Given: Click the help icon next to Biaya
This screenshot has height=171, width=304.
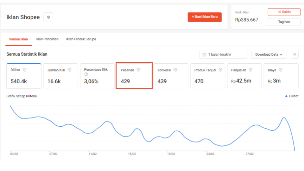Looking at the screenshot, I should pyautogui.click(x=281, y=70).
